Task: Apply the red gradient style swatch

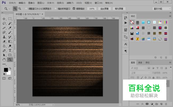Action: 138,28
